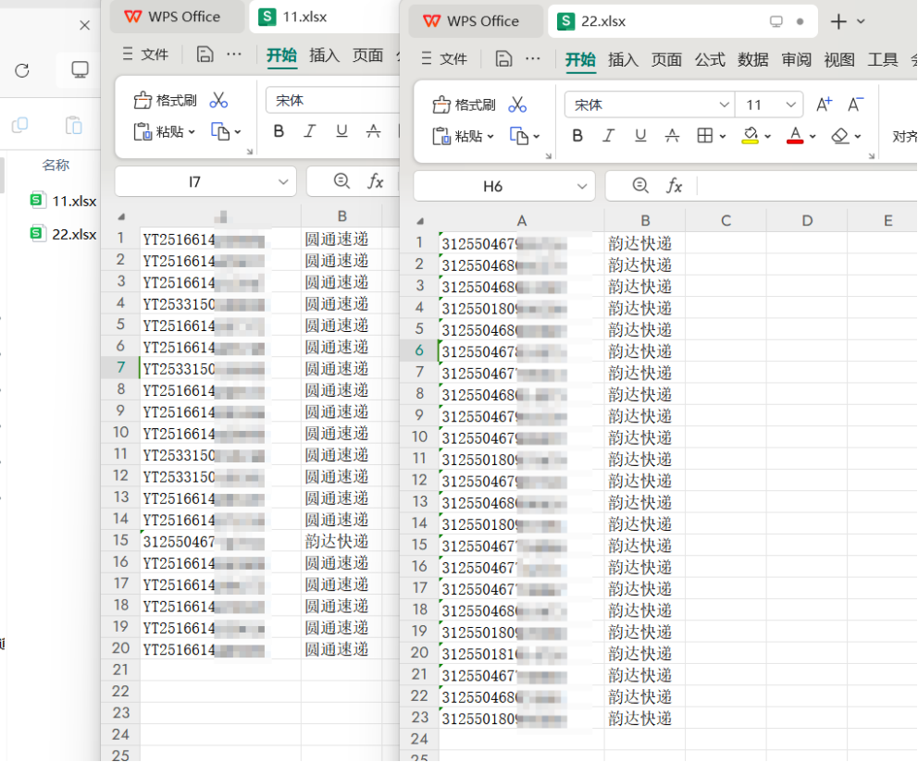Decrease font size in 22.xlsx window
Image resolution: width=918 pixels, height=762 pixels.
pos(855,104)
